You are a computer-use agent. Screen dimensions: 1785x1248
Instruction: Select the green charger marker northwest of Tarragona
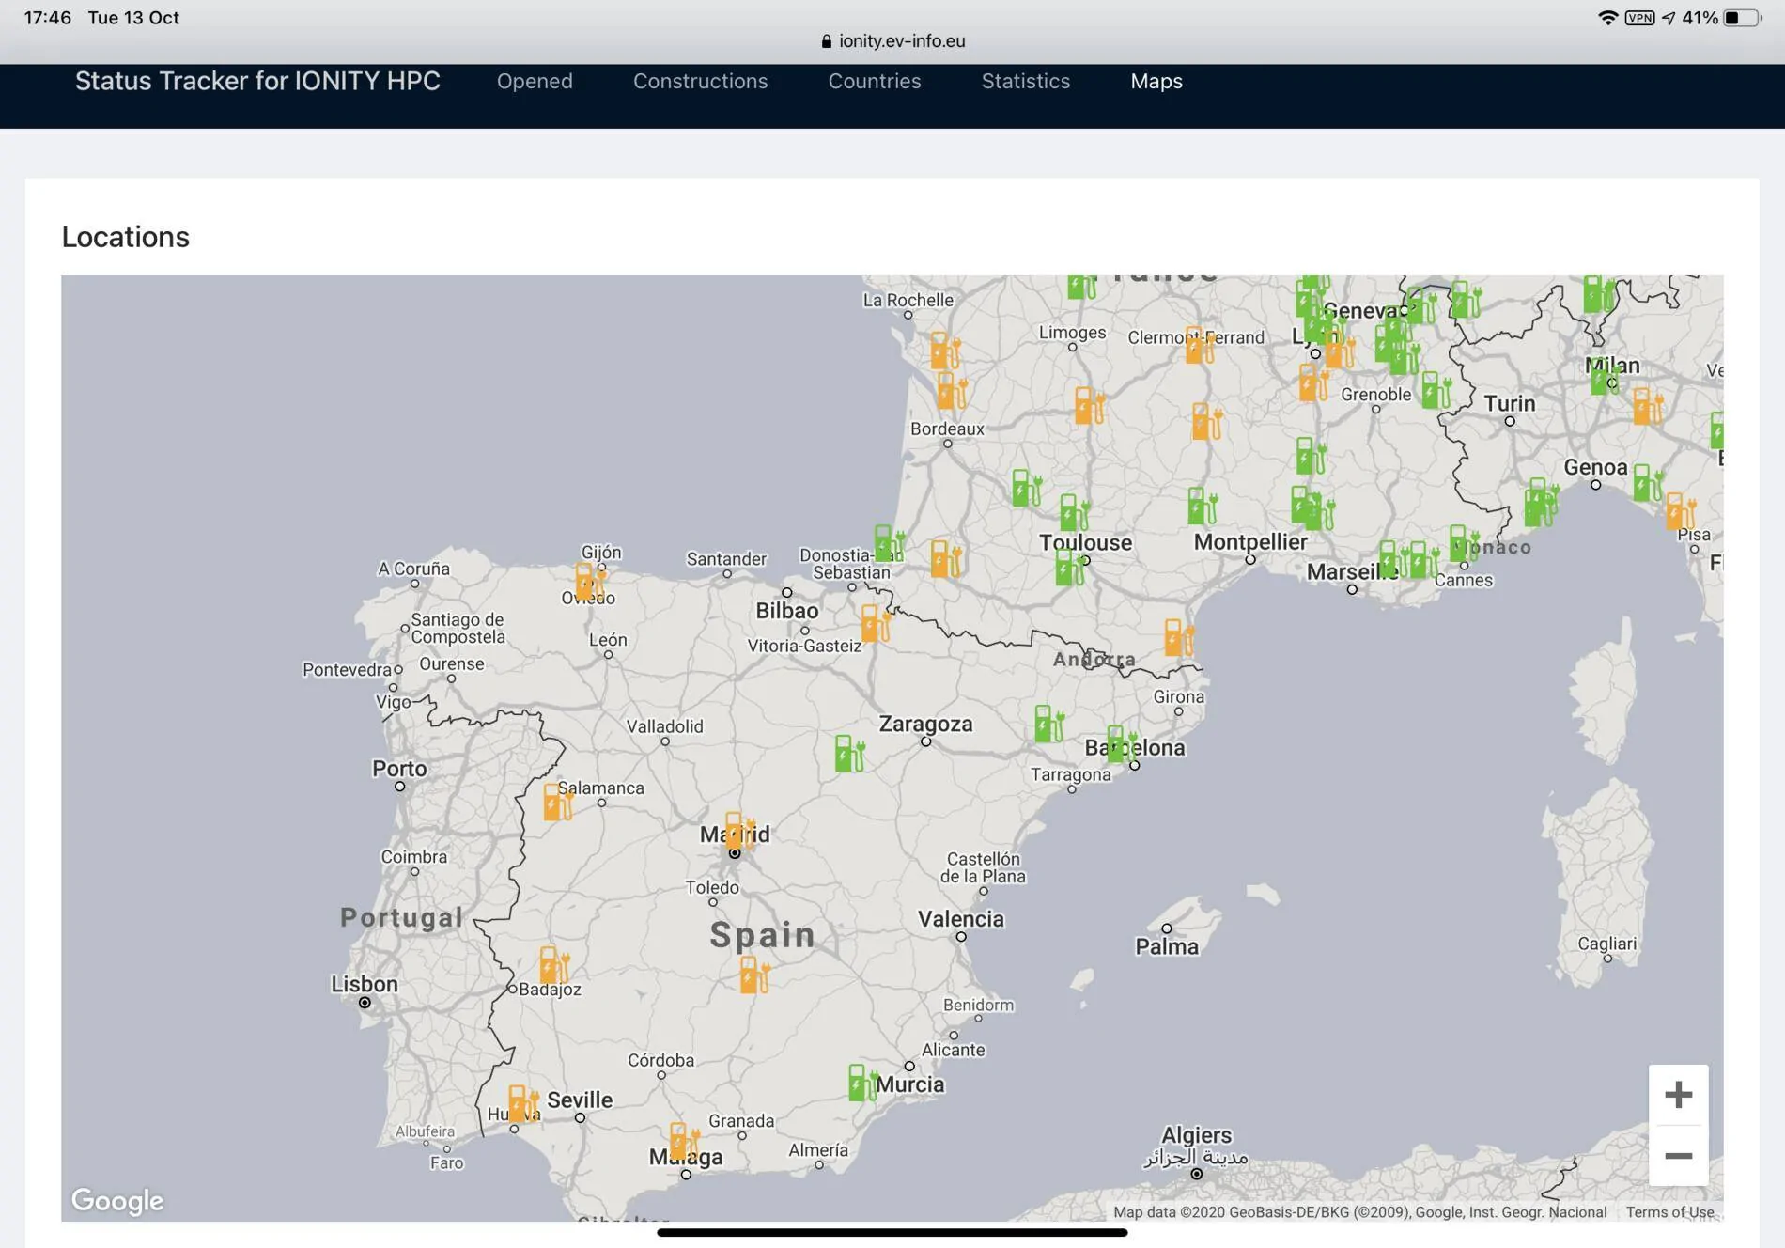coord(1048,724)
